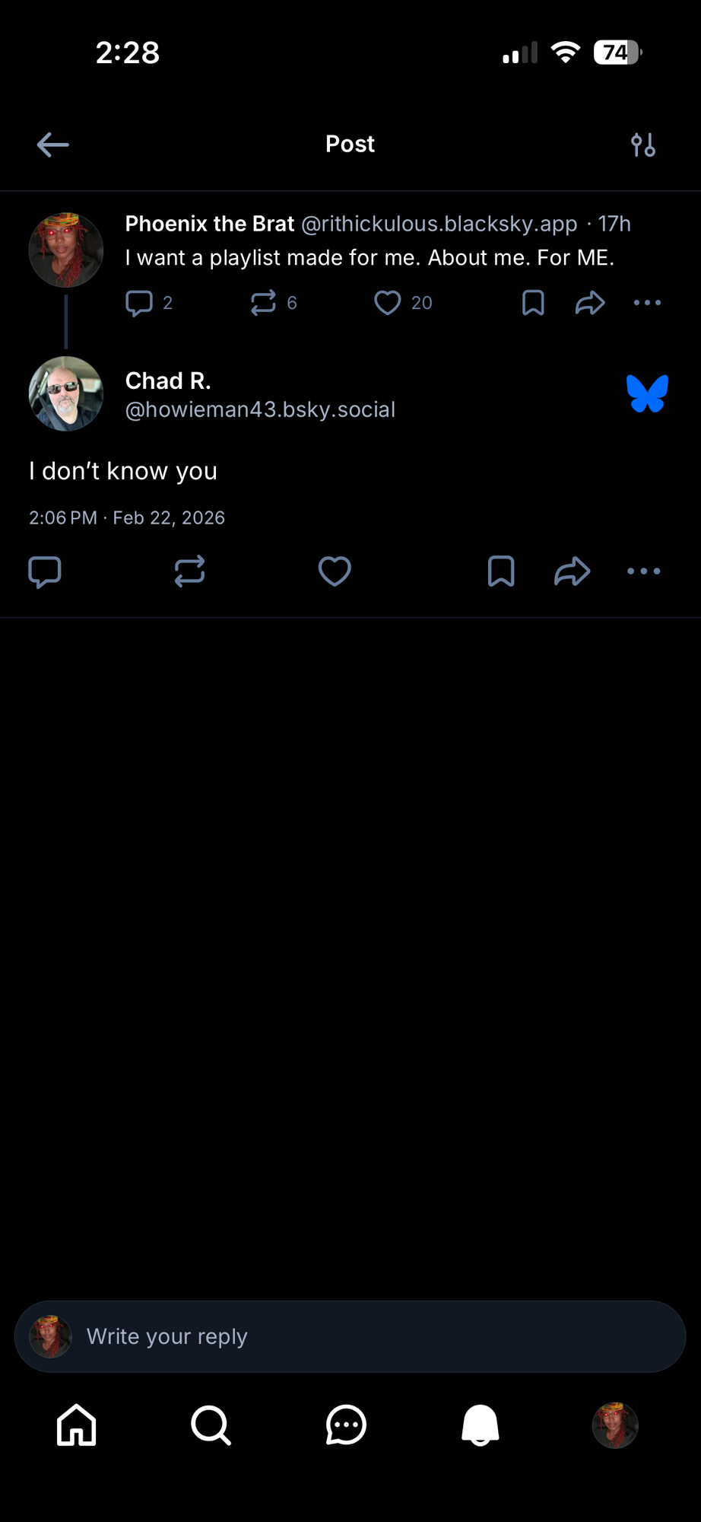Like Chad R.'s reply

335,572
